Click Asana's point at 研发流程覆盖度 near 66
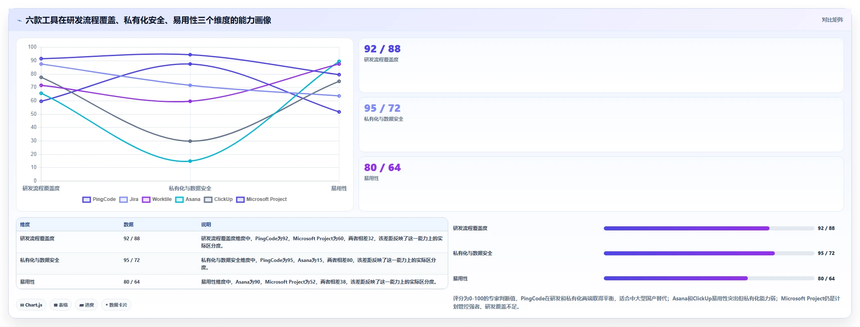Viewport: 860px width, 327px height. [x=41, y=93]
